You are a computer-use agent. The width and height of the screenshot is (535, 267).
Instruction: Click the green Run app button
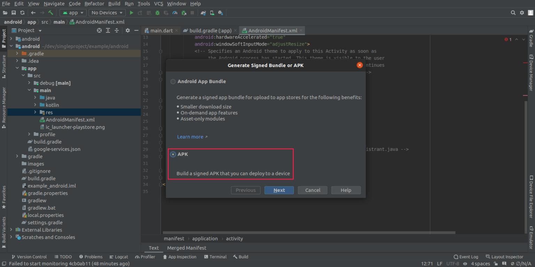pos(131,13)
